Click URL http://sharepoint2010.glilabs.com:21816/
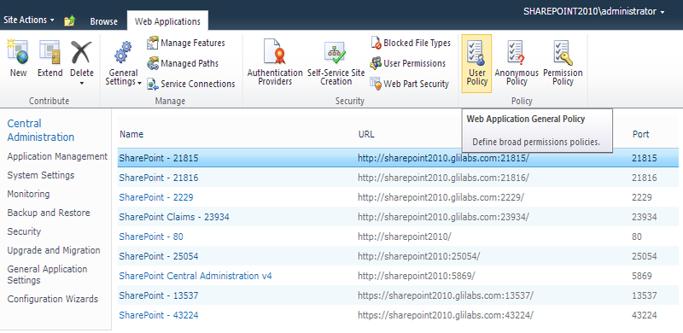Image resolution: width=683 pixels, height=333 pixels. [x=443, y=178]
